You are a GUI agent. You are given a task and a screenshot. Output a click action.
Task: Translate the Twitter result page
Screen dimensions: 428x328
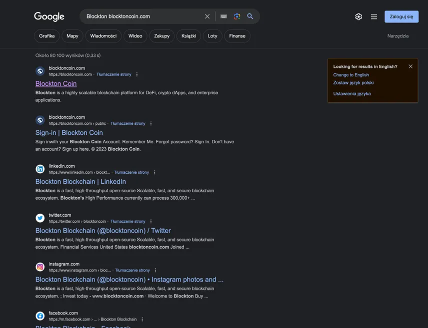[127, 221]
